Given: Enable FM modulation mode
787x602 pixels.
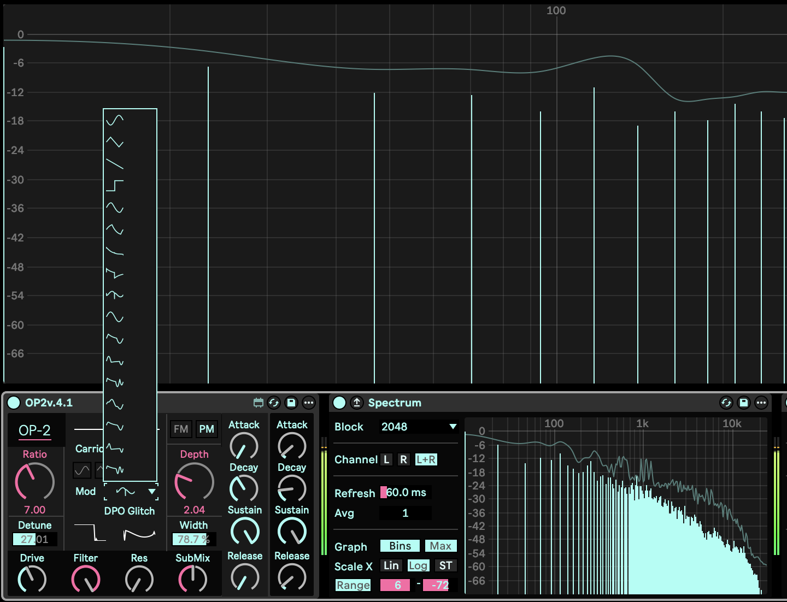Looking at the screenshot, I should [x=181, y=429].
